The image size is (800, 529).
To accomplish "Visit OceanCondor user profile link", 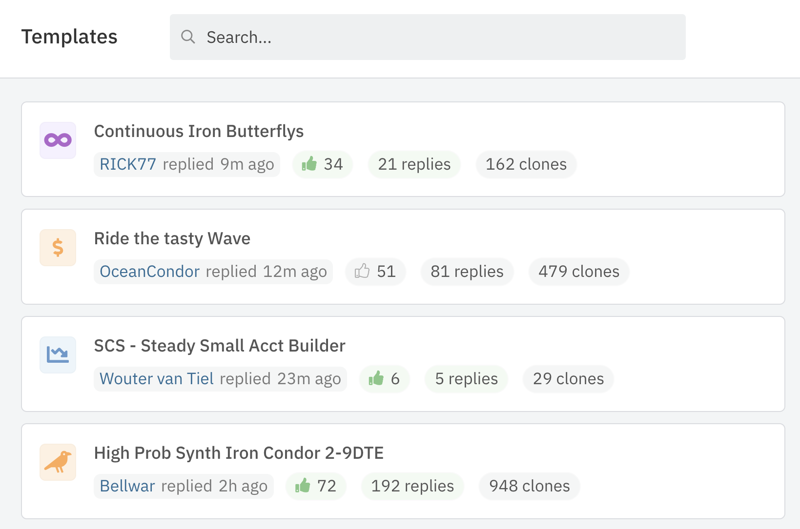I will 150,272.
